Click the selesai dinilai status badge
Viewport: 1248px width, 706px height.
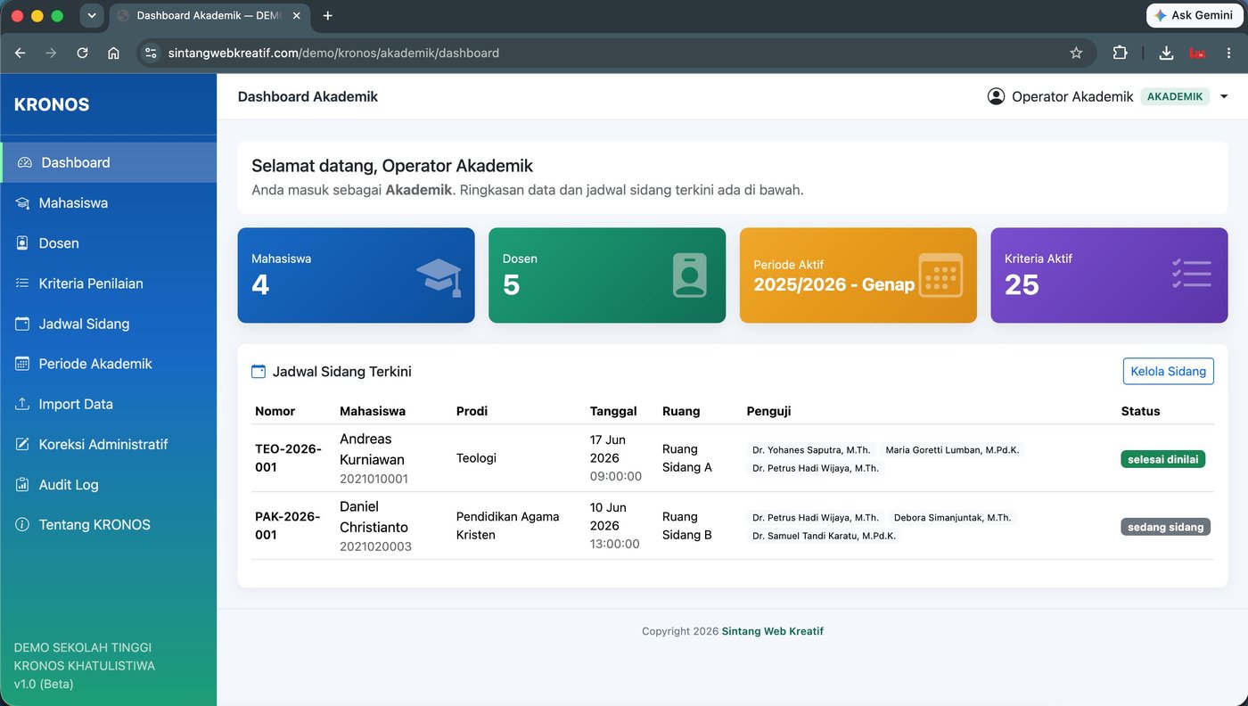(x=1162, y=459)
